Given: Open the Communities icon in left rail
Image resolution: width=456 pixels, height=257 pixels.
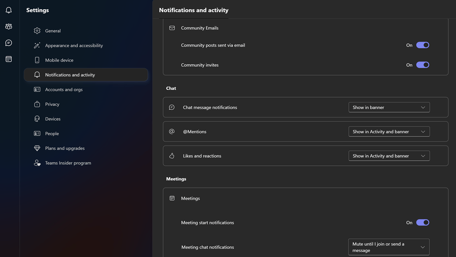Looking at the screenshot, I should pos(9,26).
